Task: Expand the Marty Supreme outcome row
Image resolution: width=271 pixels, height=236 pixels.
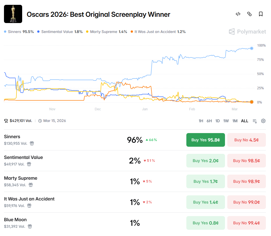Action: pyautogui.click(x=85, y=181)
